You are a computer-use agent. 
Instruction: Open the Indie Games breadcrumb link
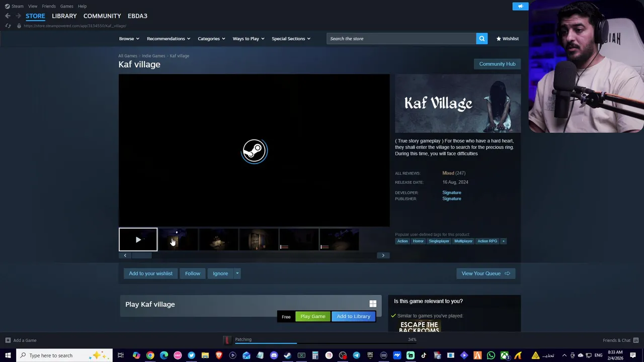[x=153, y=56]
